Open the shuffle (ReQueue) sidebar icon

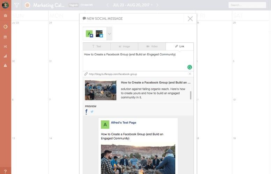click(x=5, y=47)
